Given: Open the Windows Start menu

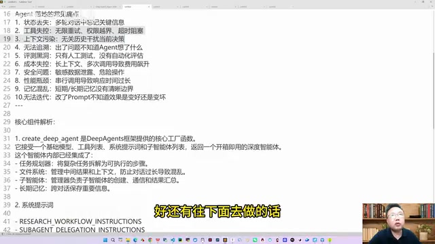Looking at the screenshot, I should tap(105, 240).
